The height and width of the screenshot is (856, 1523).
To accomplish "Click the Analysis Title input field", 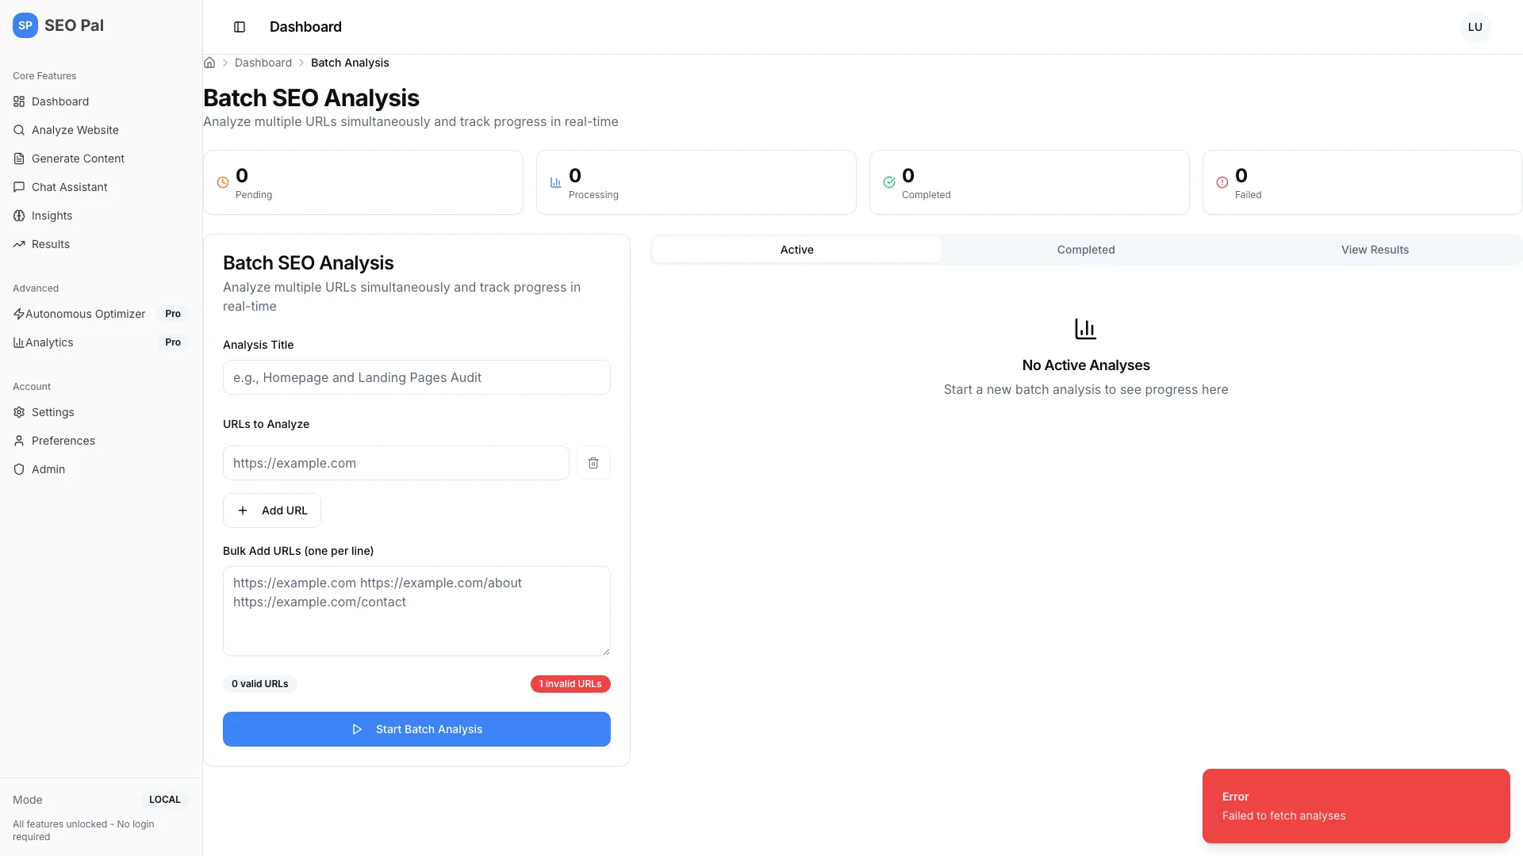I will point(416,377).
